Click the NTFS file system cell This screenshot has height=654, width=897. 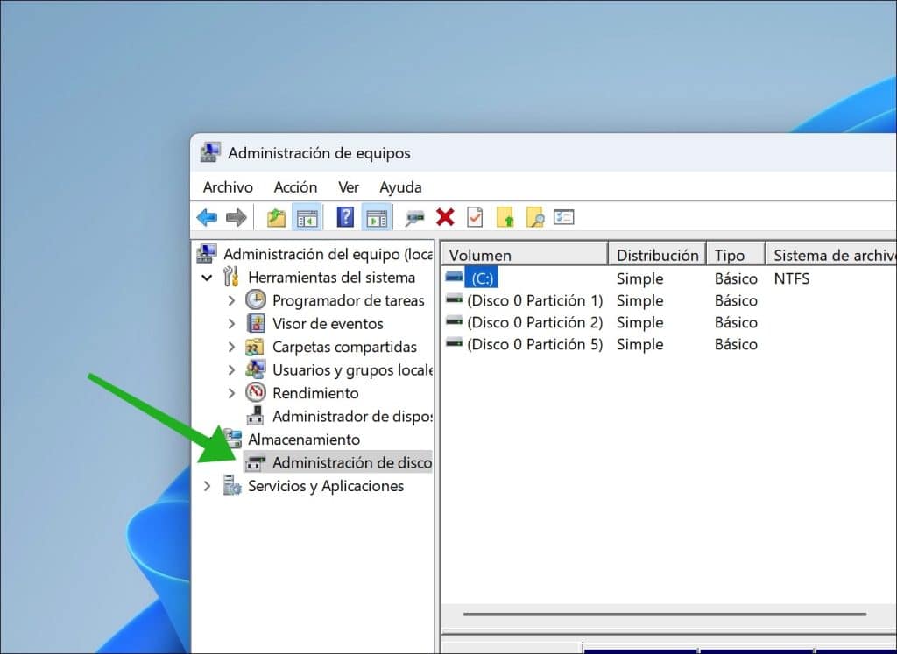(x=792, y=278)
